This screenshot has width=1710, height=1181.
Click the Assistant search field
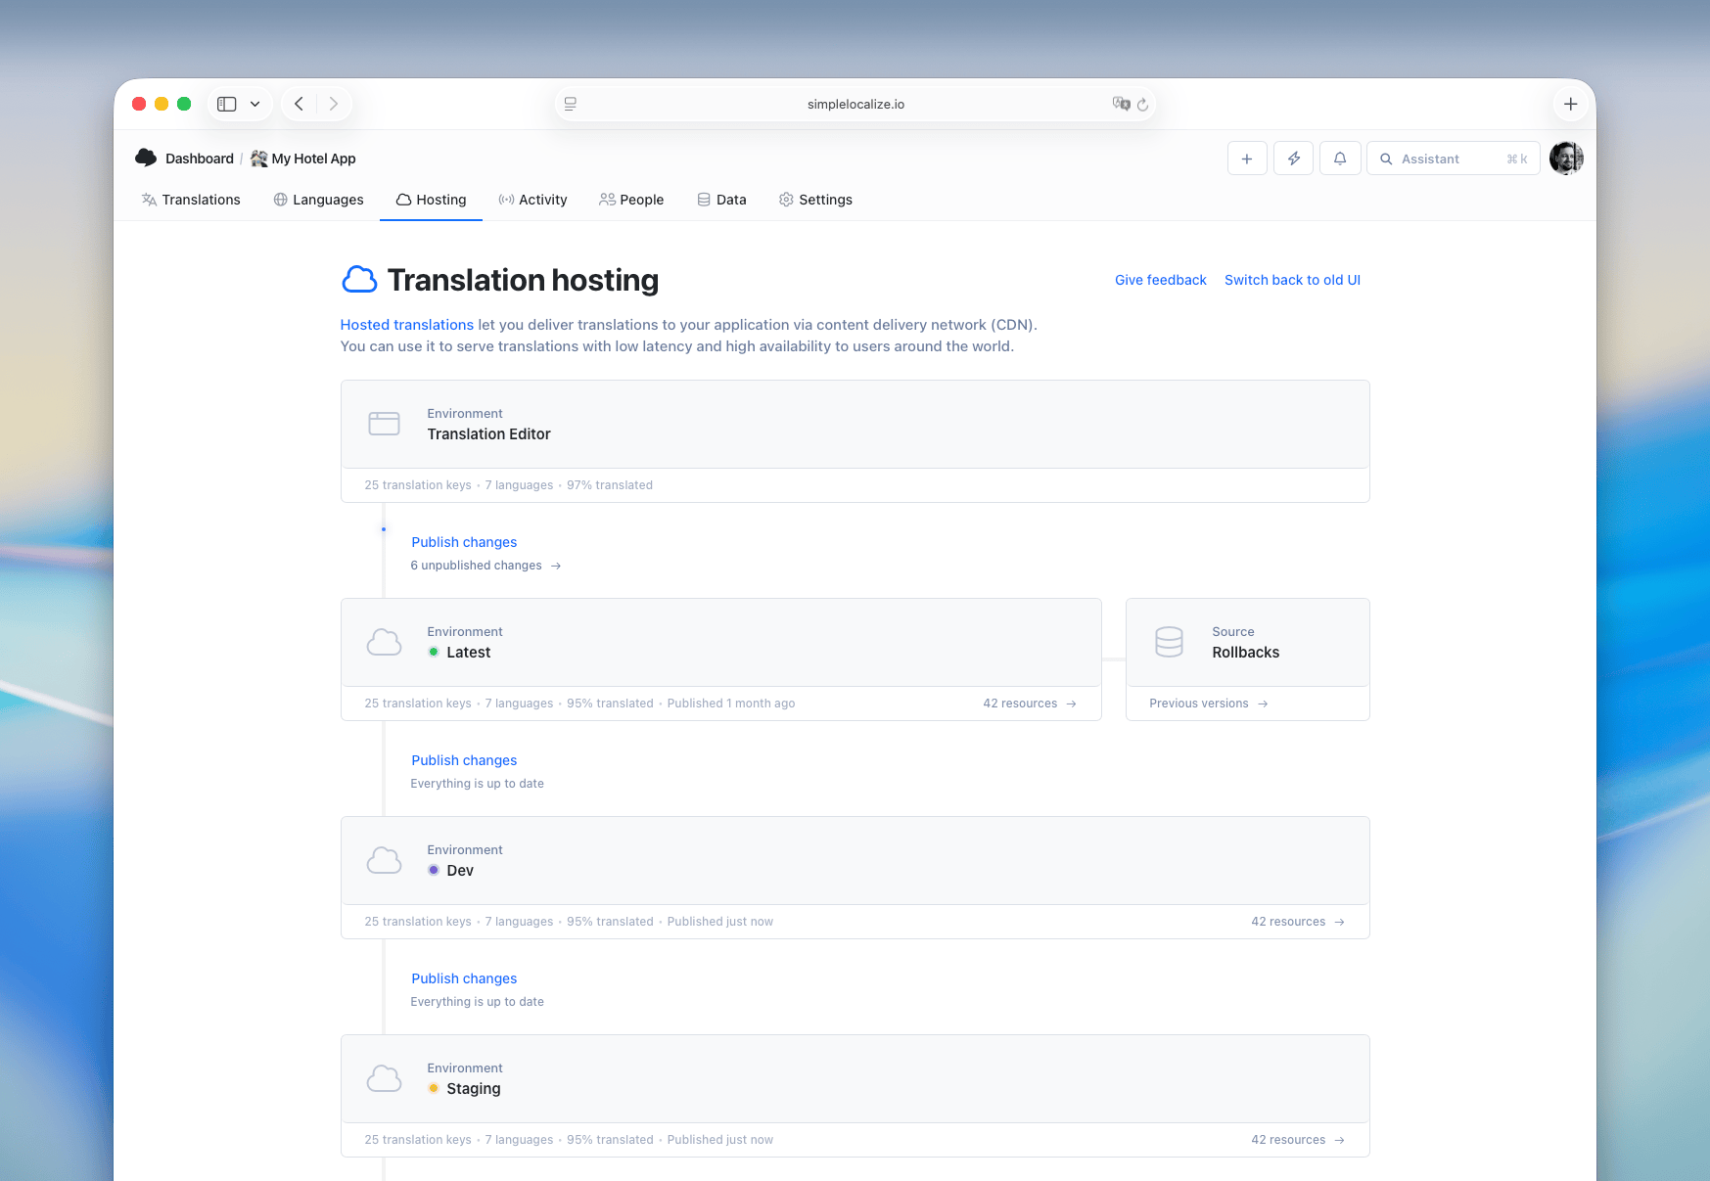(1453, 158)
